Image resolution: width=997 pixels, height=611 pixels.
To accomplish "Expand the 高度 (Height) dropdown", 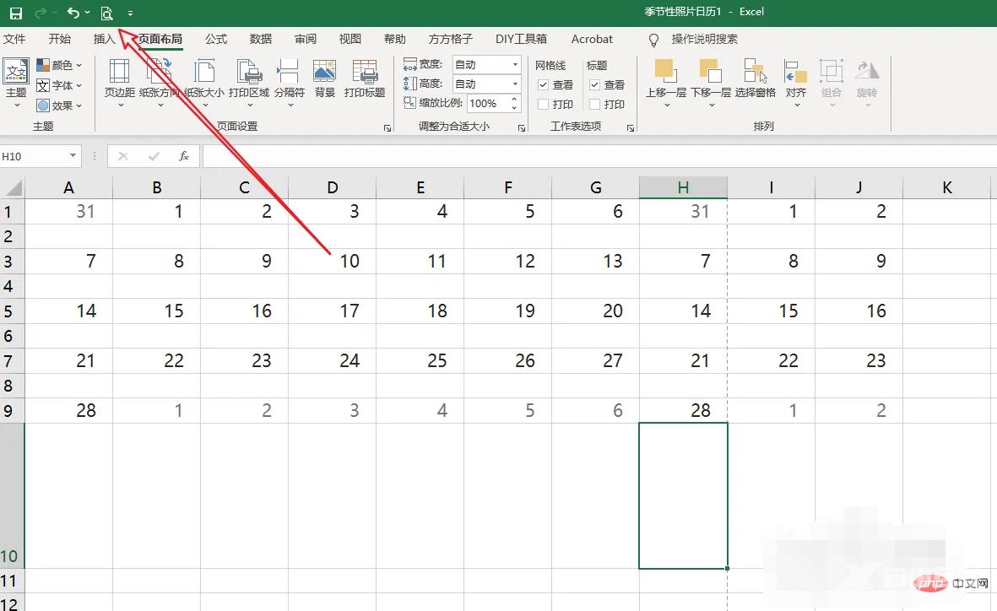I will pyautogui.click(x=514, y=84).
